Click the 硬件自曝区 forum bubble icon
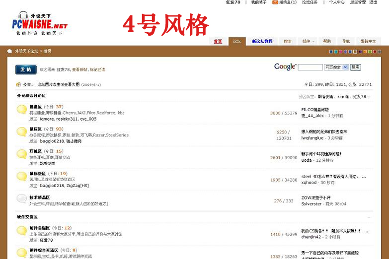This screenshot has height=259, width=389. pyautogui.click(x=22, y=231)
